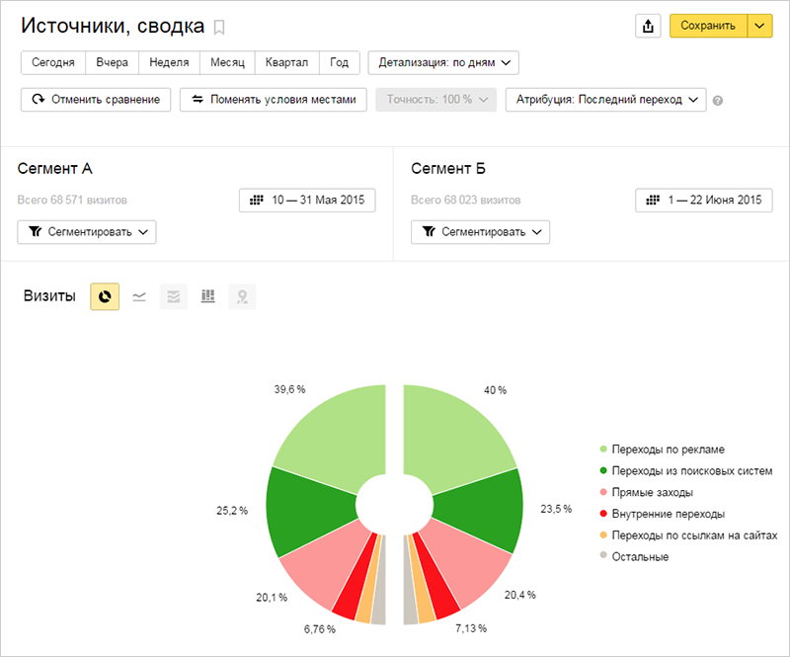
Task: Open the Детализация: по дням dropdown
Action: coord(443,62)
